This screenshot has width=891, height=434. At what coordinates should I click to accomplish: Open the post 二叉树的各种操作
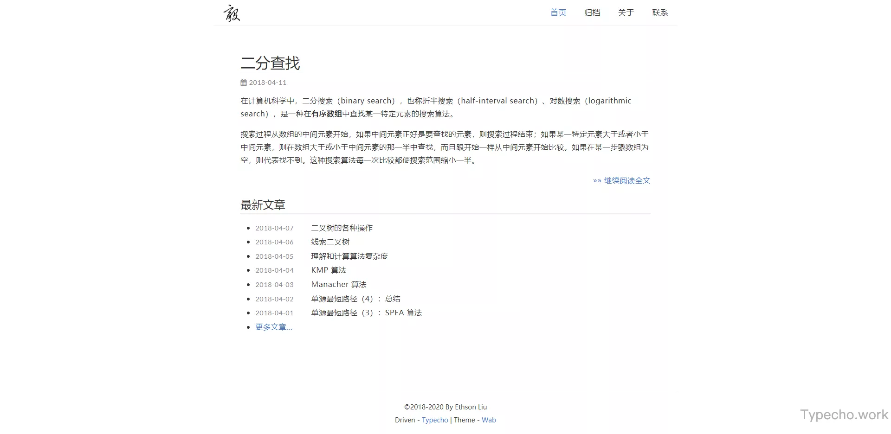[x=342, y=228]
